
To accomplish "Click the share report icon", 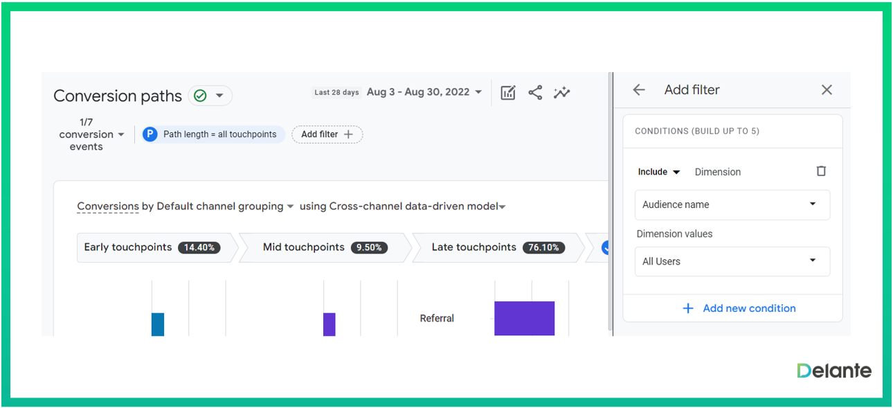I will [x=535, y=93].
